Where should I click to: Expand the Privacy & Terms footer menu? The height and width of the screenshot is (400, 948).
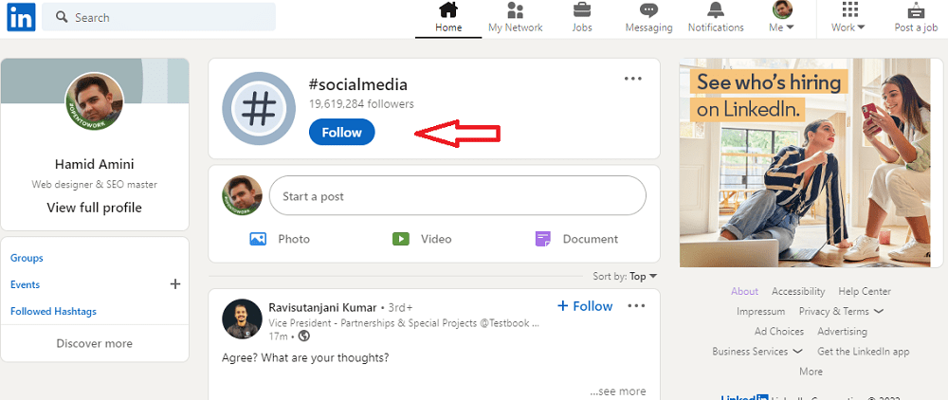(x=841, y=311)
